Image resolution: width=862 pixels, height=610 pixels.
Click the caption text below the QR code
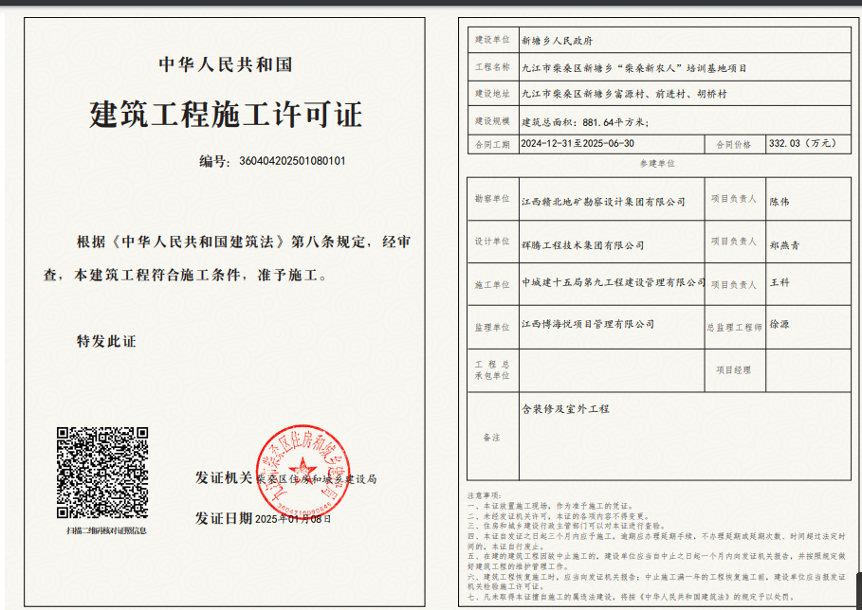point(101,531)
